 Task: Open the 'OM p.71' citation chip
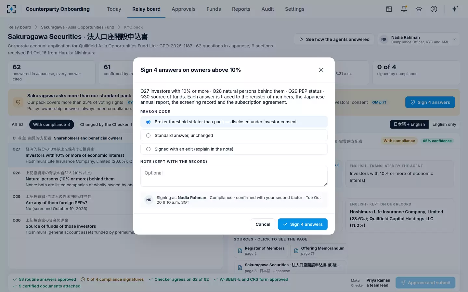[379, 102]
